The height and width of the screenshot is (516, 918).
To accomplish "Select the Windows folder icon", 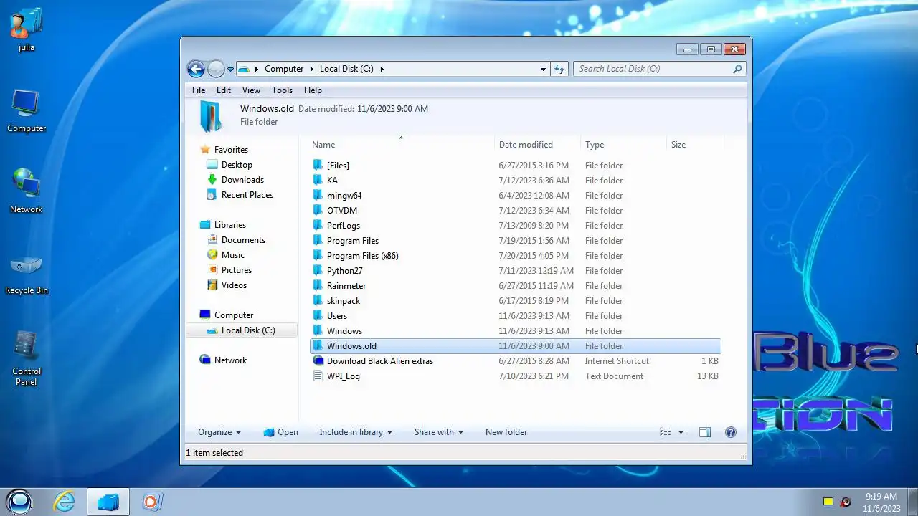I will tap(318, 331).
